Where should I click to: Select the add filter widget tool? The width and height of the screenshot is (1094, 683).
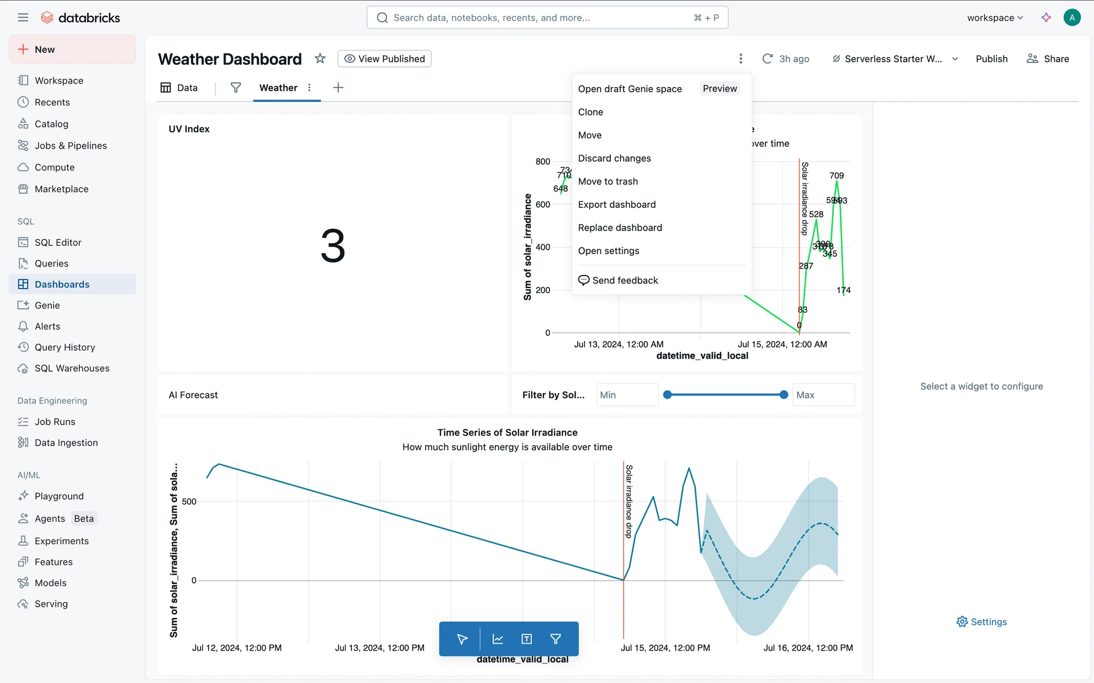[x=556, y=639]
